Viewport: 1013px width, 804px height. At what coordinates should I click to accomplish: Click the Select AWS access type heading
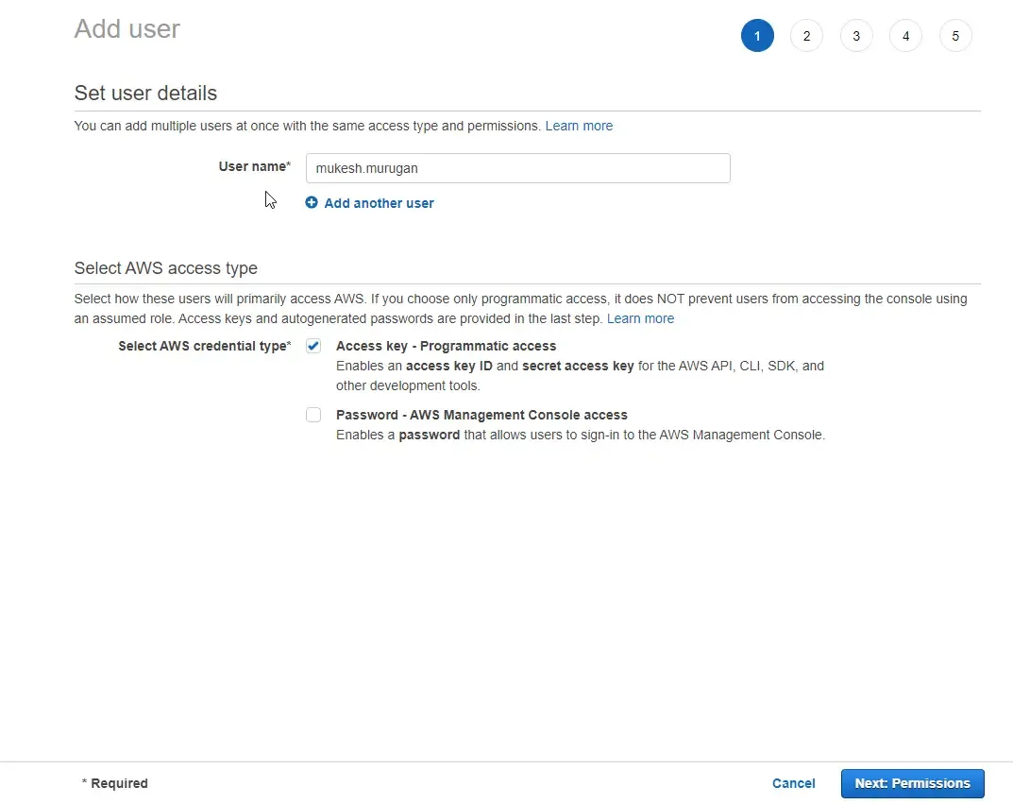point(165,268)
